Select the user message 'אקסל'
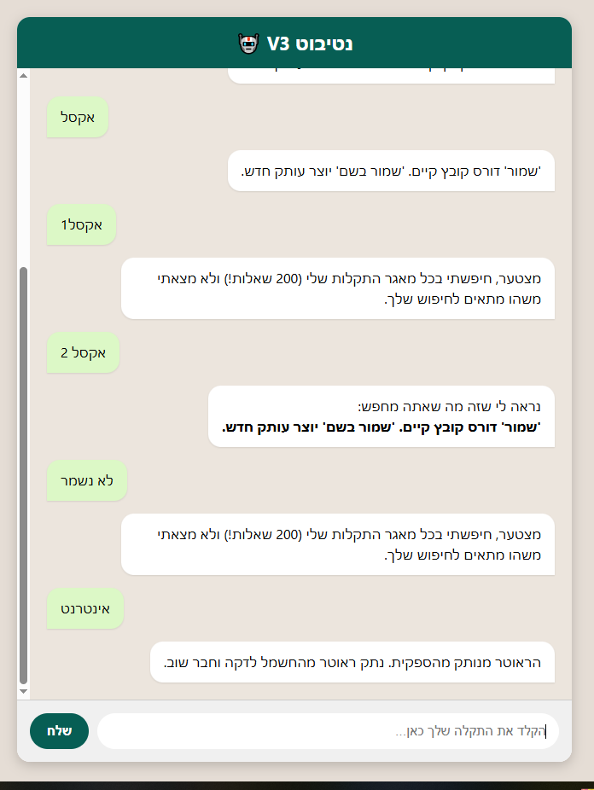This screenshot has width=594, height=790. click(x=78, y=117)
